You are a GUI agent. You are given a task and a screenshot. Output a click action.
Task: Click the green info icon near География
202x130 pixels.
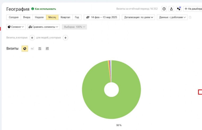33,9
